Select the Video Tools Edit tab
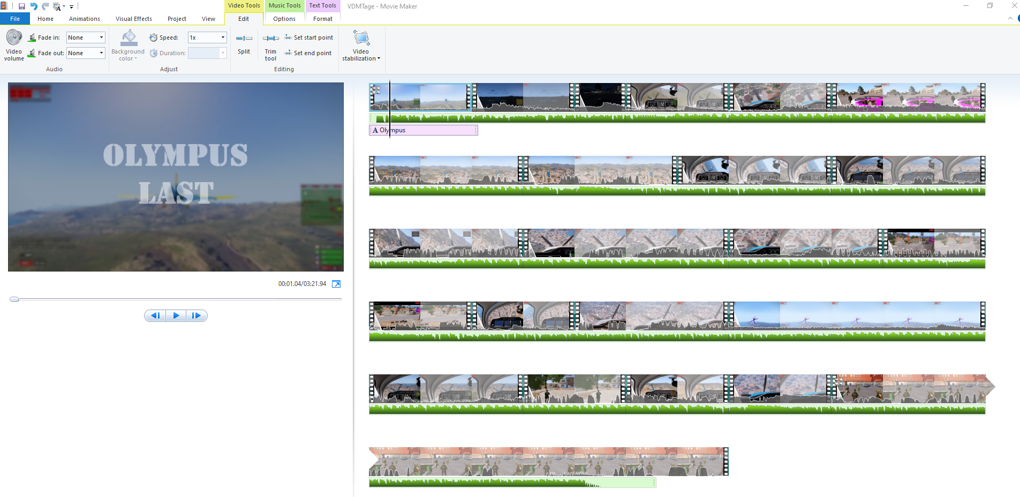 pos(244,19)
